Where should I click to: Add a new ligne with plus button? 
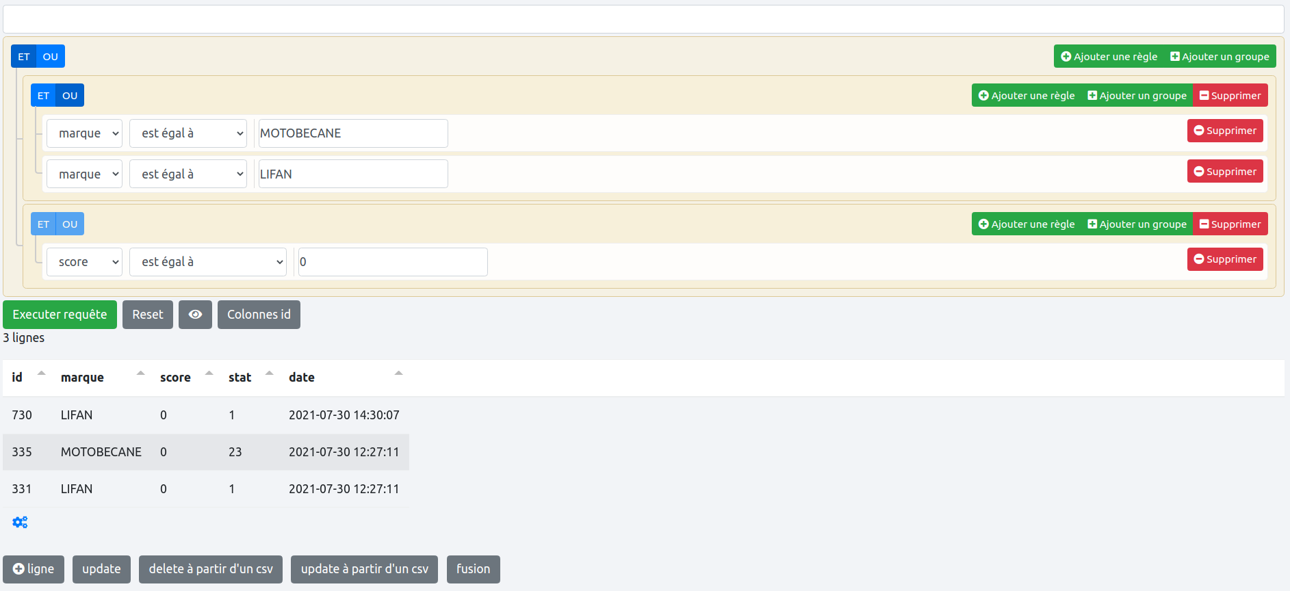(34, 569)
